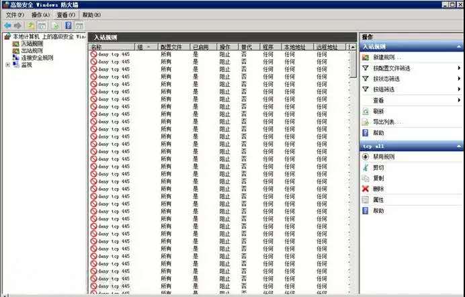Click the 刷新 refresh action

point(378,112)
